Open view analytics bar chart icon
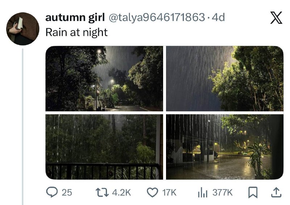Screen dimensions: 290x205 (203, 192)
